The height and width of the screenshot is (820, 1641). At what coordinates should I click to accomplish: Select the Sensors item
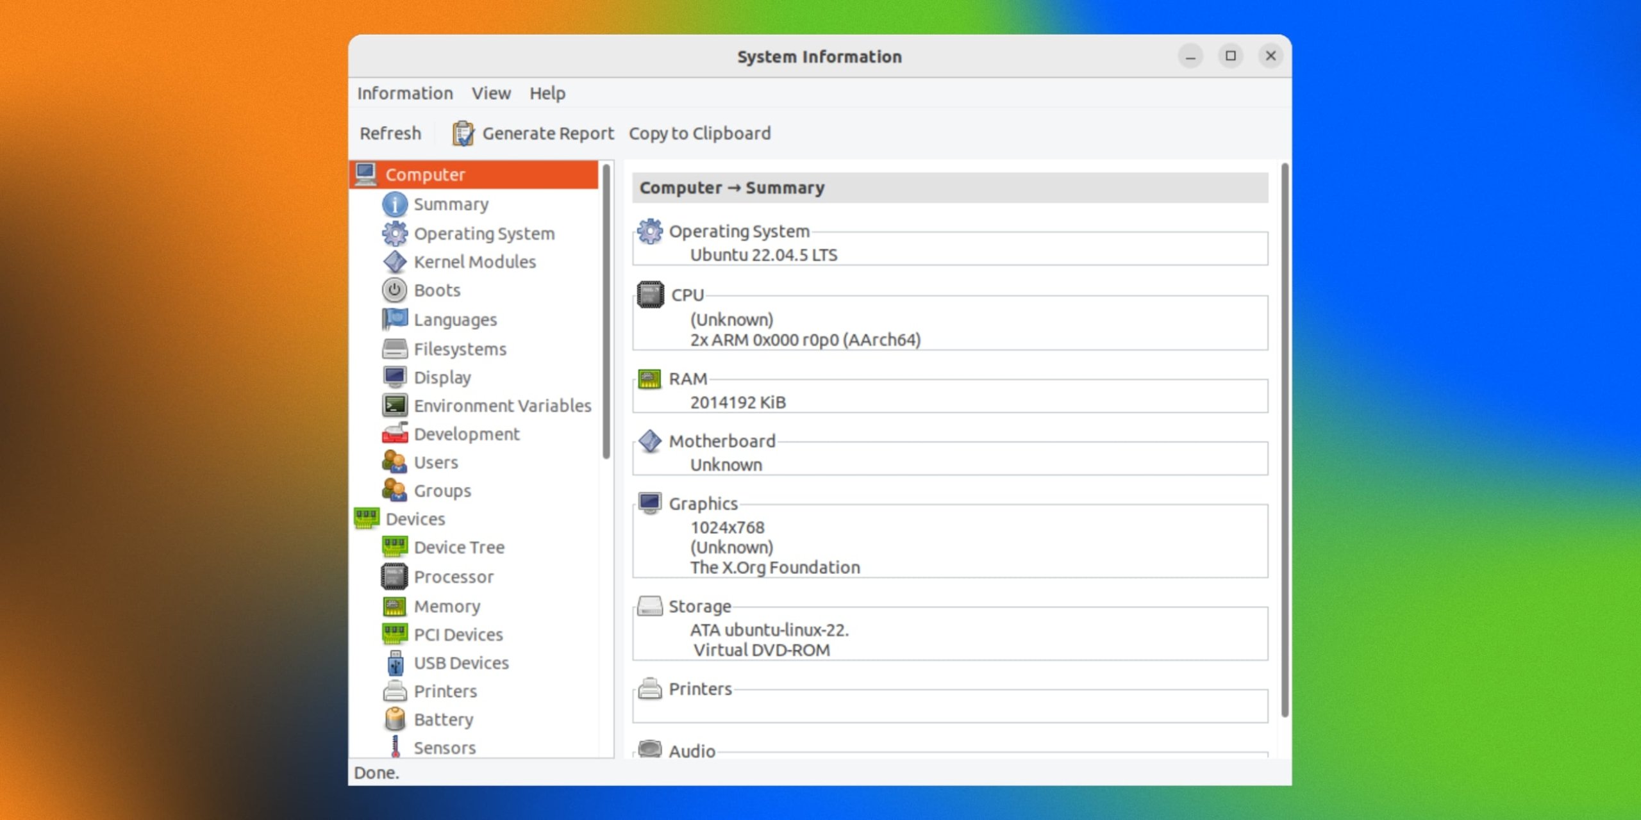(x=444, y=747)
